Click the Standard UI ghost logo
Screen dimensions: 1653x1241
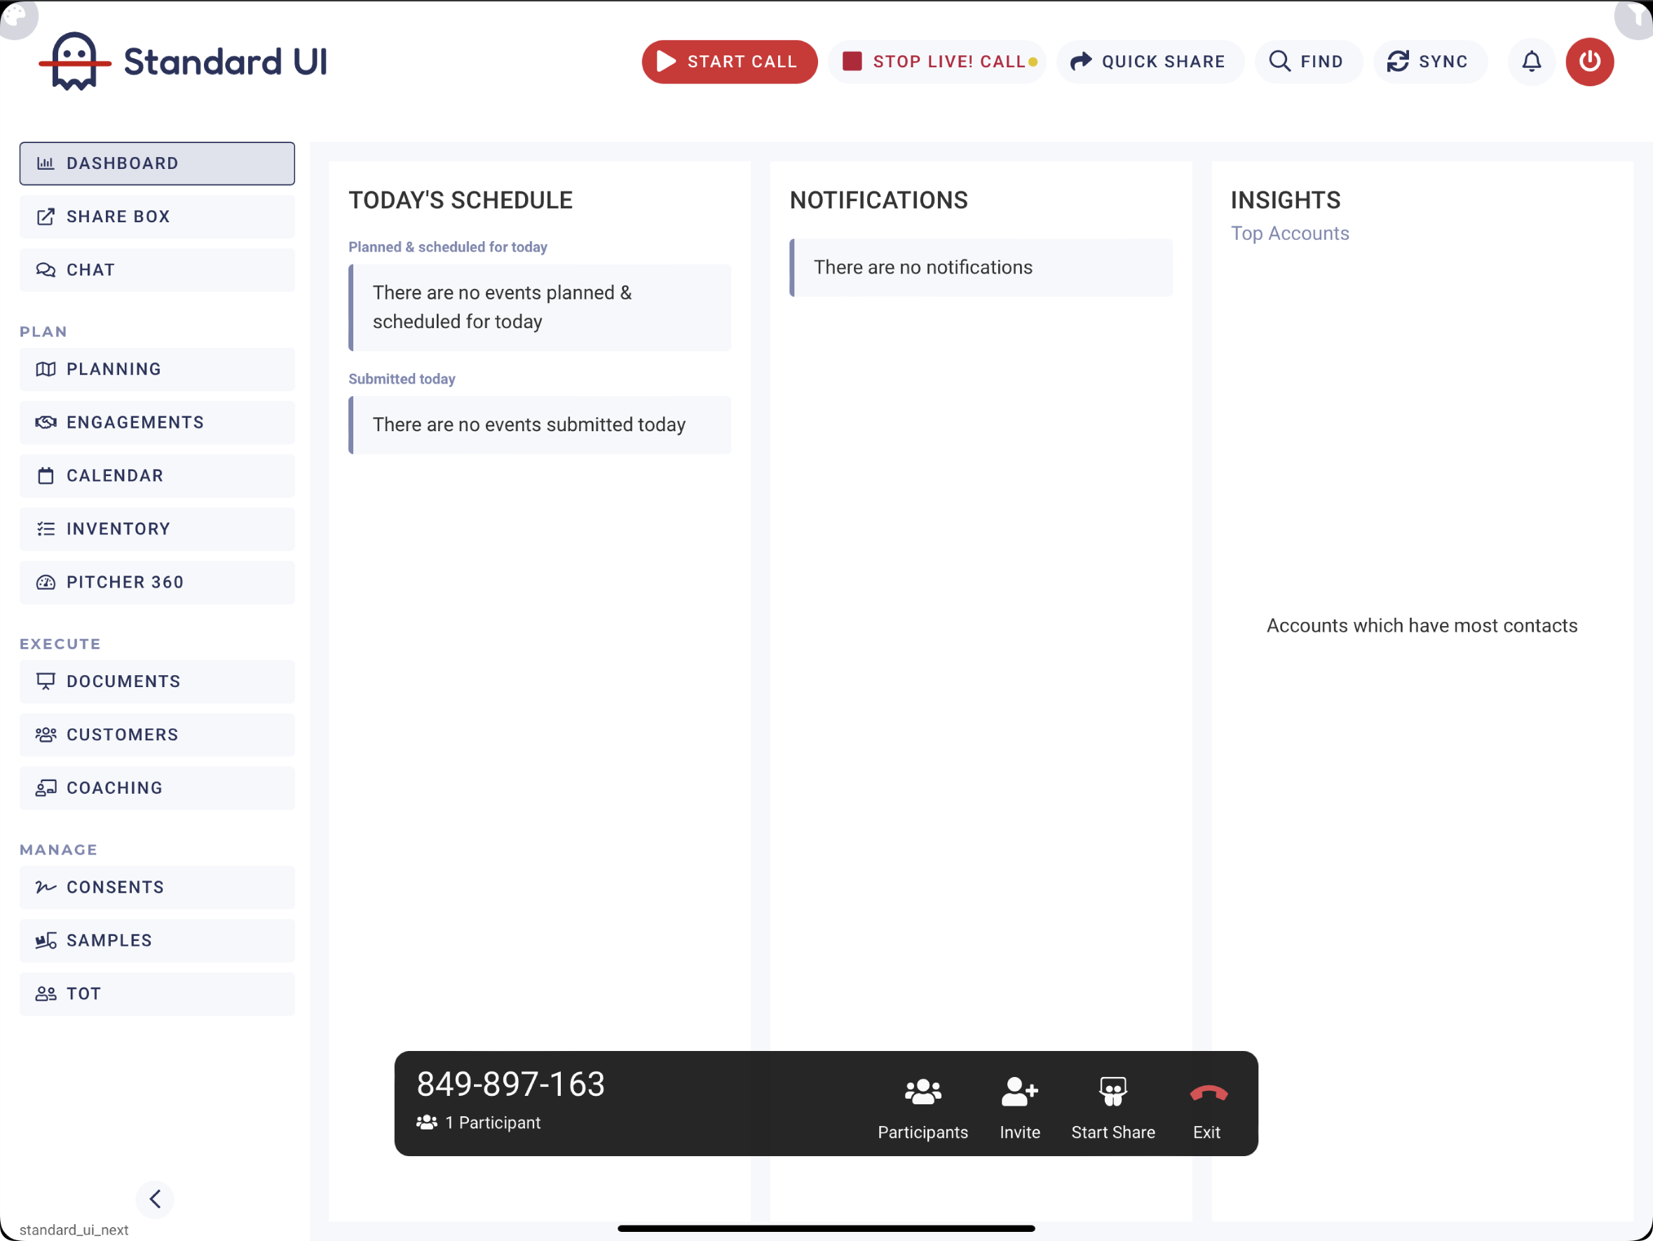[75, 61]
